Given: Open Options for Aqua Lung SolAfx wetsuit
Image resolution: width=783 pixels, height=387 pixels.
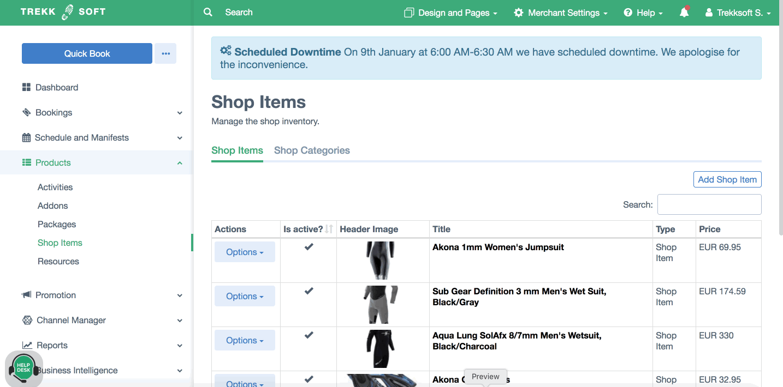Looking at the screenshot, I should [245, 340].
